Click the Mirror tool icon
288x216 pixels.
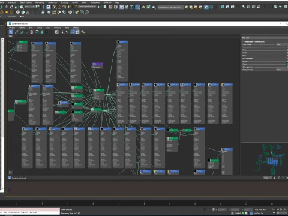click(100, 7)
